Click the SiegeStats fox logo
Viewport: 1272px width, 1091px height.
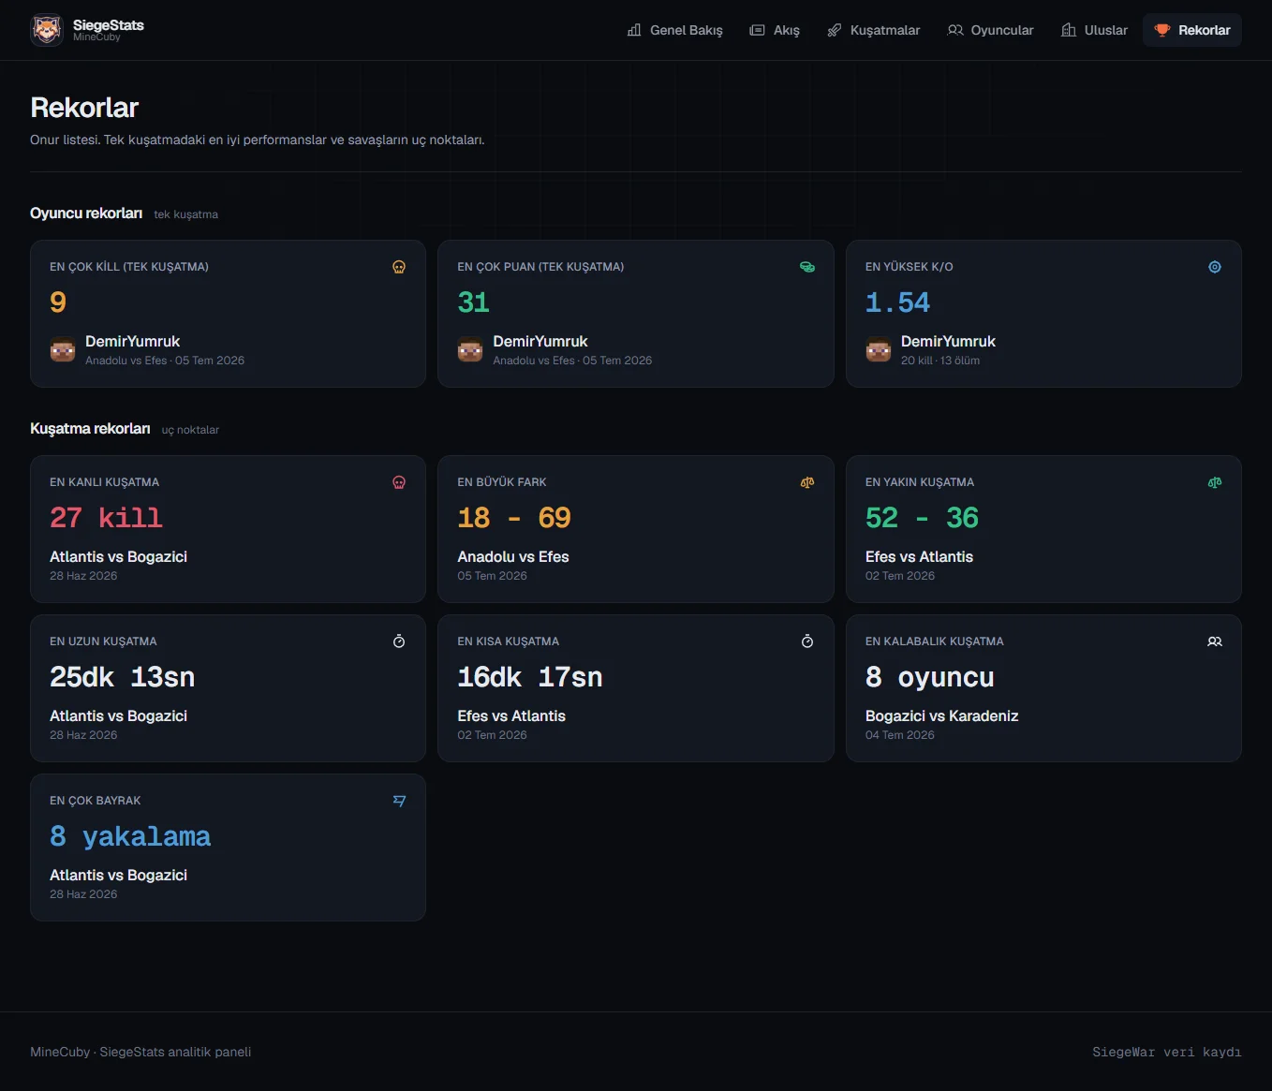47,30
